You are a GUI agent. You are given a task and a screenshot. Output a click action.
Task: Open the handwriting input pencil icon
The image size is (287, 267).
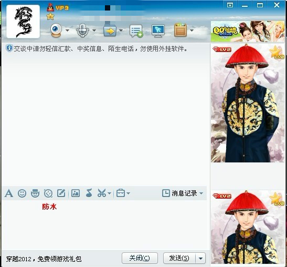click(x=61, y=193)
